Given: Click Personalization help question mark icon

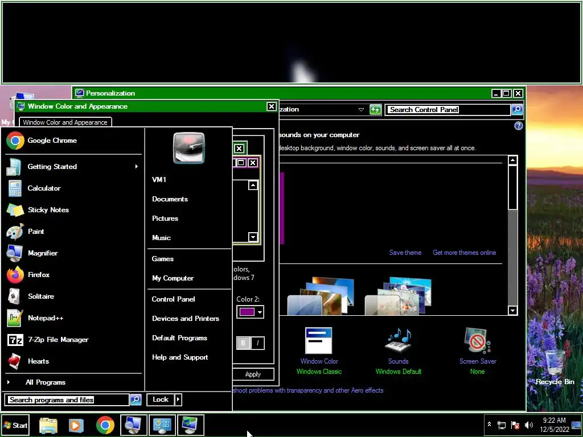Looking at the screenshot, I should (518, 126).
